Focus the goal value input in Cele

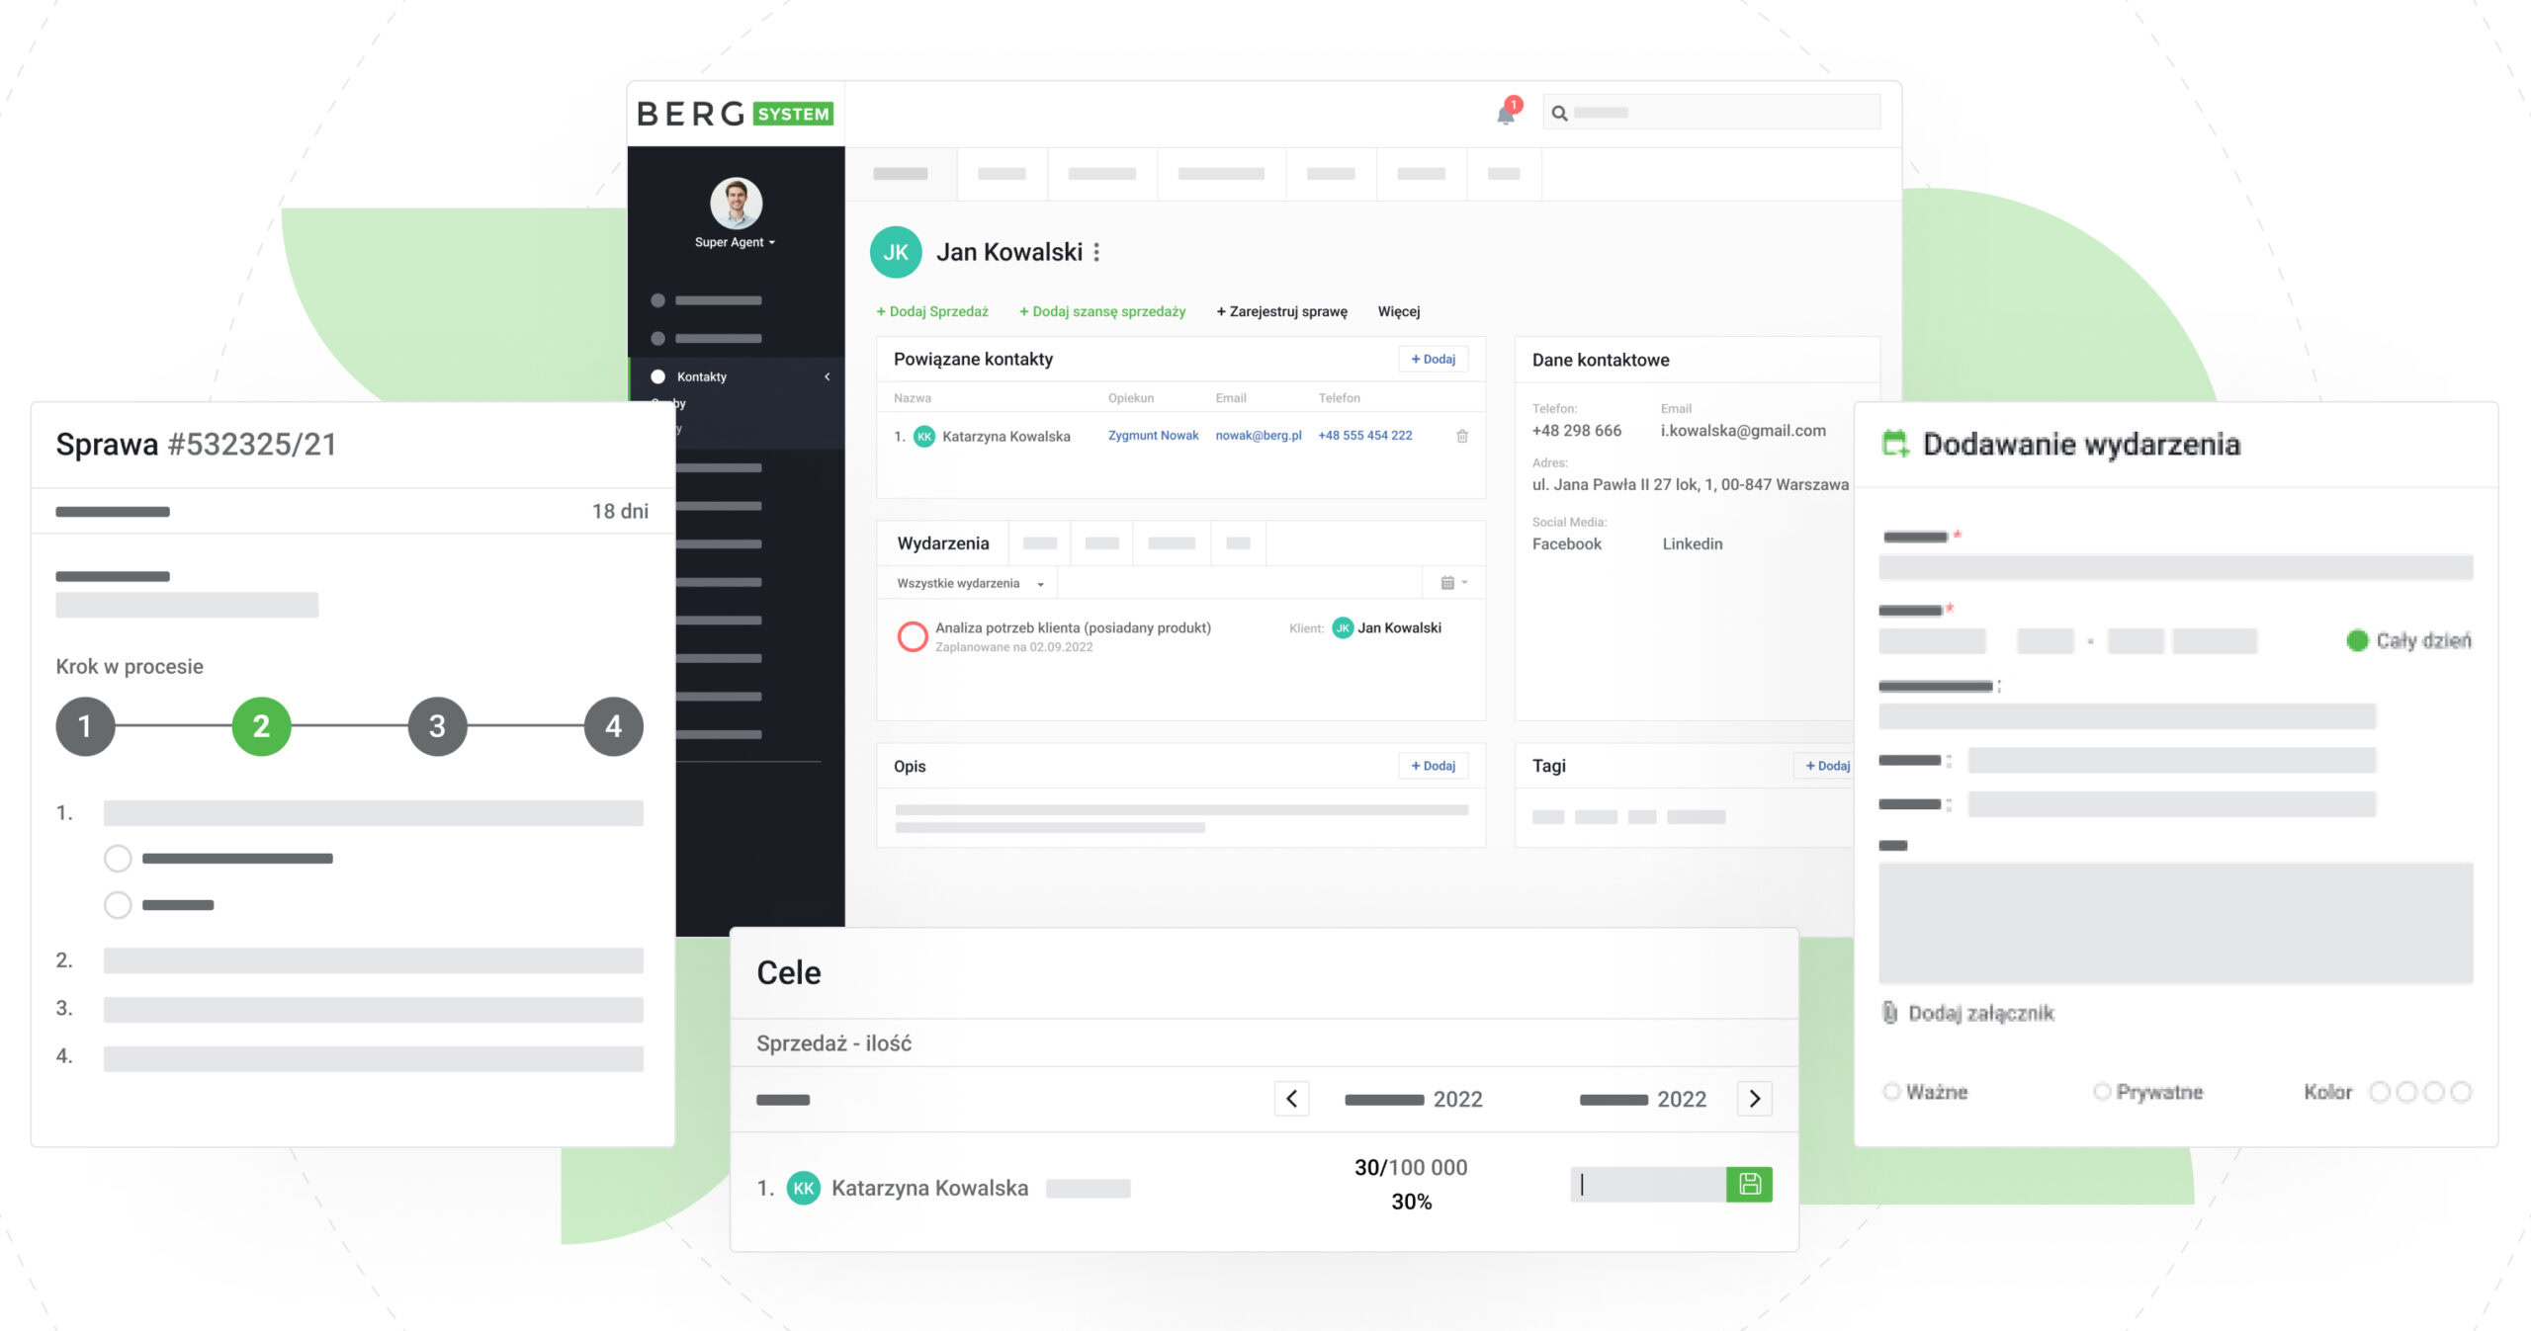tap(1648, 1184)
